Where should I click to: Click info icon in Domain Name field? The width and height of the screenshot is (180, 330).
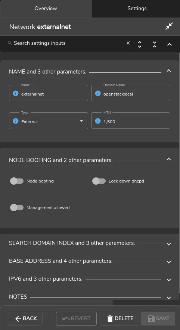98,93
